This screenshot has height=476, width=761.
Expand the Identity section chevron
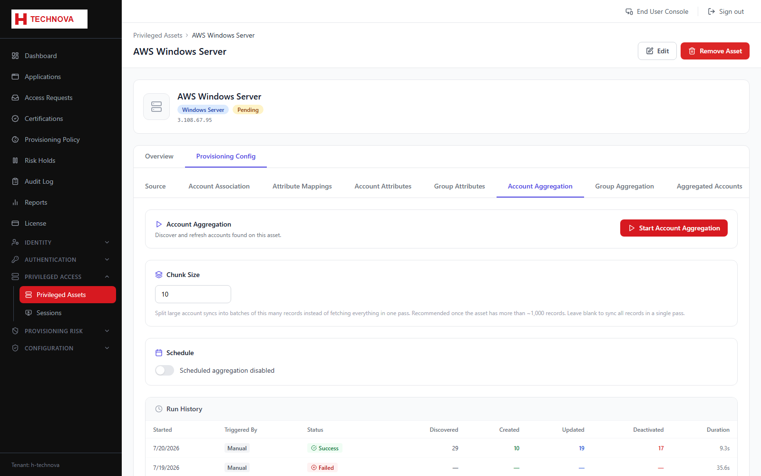pyautogui.click(x=107, y=242)
